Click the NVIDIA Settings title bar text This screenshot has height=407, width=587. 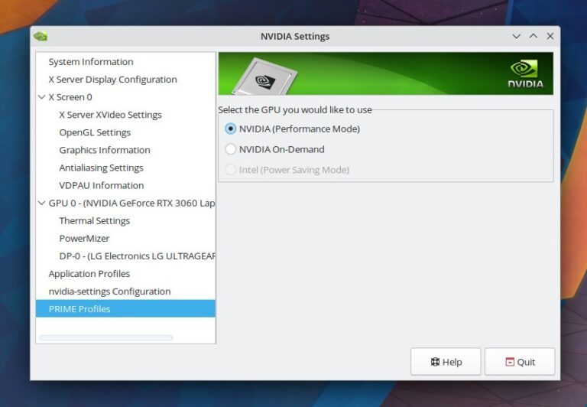coord(295,37)
